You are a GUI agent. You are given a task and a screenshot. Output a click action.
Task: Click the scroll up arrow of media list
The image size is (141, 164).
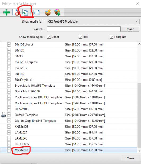tap(139, 44)
